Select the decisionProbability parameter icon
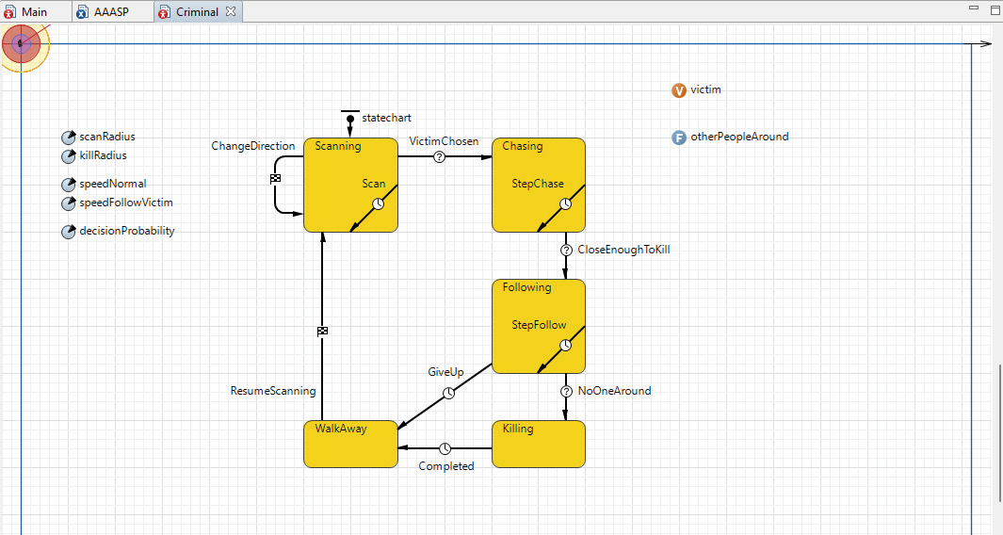This screenshot has width=1003, height=535. [x=68, y=232]
